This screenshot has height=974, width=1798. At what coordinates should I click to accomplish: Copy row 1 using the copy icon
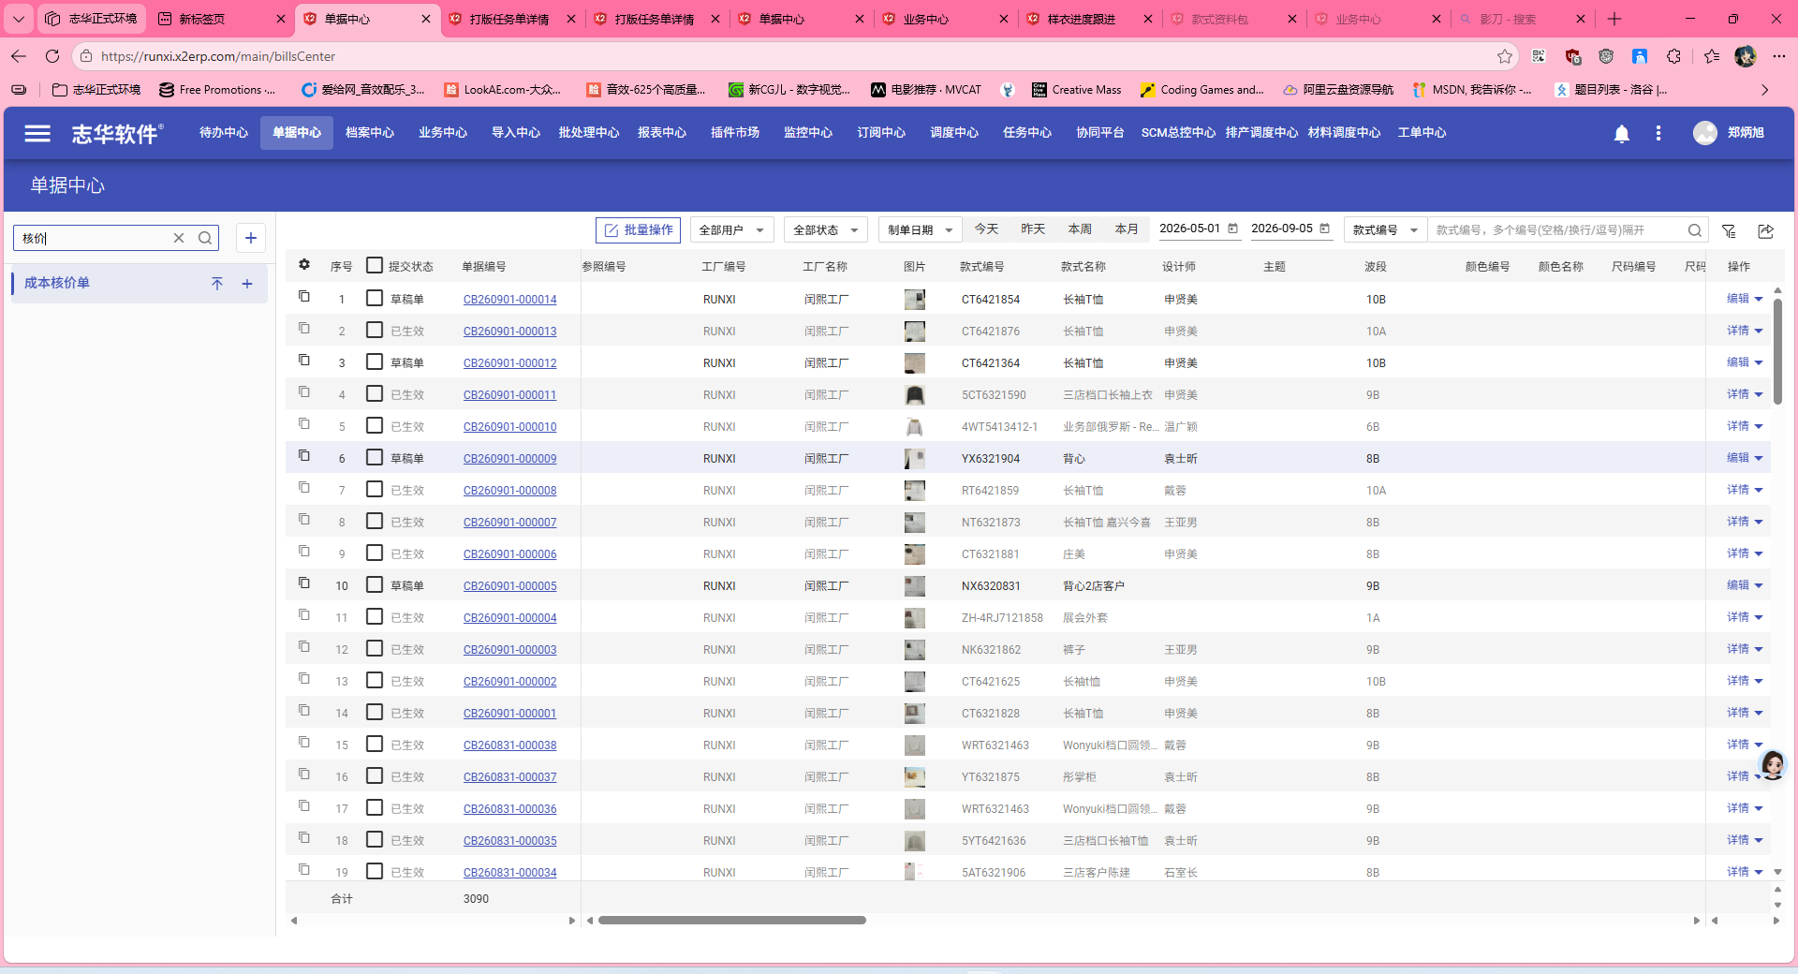click(304, 297)
